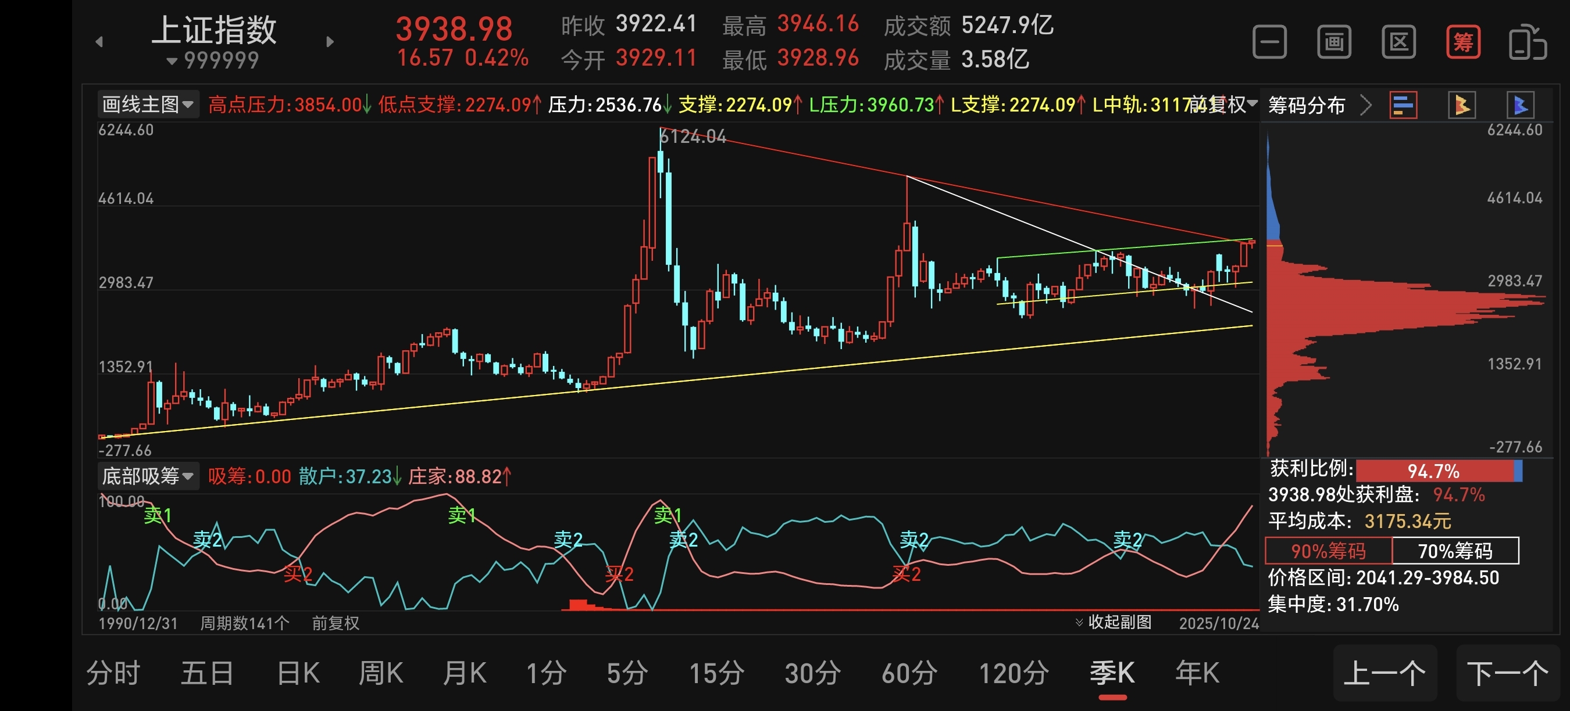This screenshot has width=1570, height=711.
Task: Go to previous stock with left arrow
Action: click(x=99, y=42)
